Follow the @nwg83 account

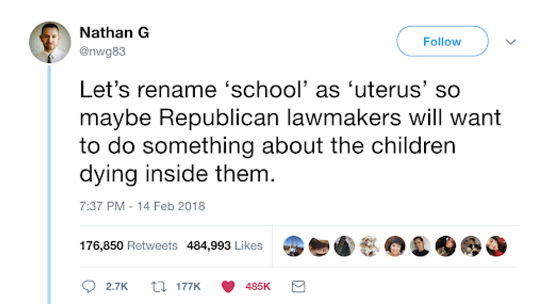click(442, 41)
